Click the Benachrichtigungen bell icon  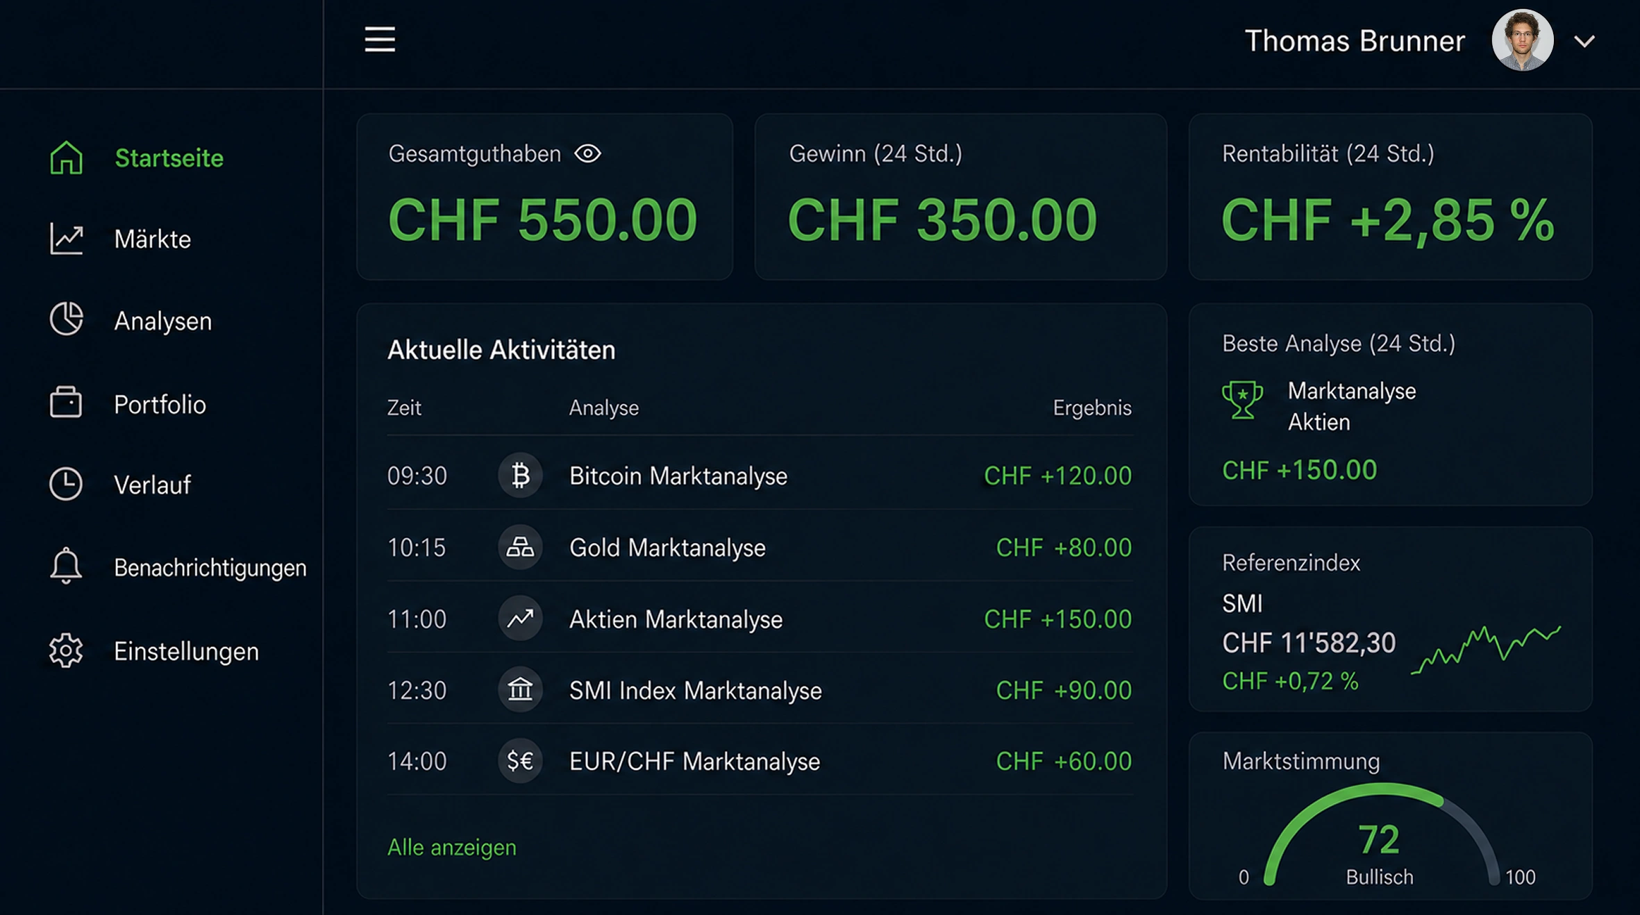tap(66, 566)
